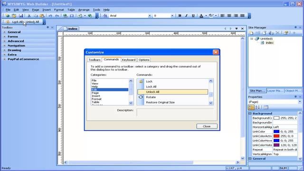Click Rotate icon in Commands list
The height and width of the screenshot is (171, 304).
[141, 97]
